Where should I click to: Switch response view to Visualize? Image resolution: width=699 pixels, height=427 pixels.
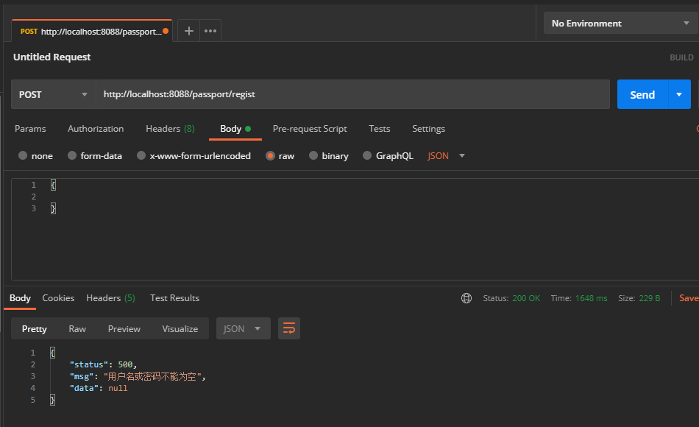pos(180,329)
